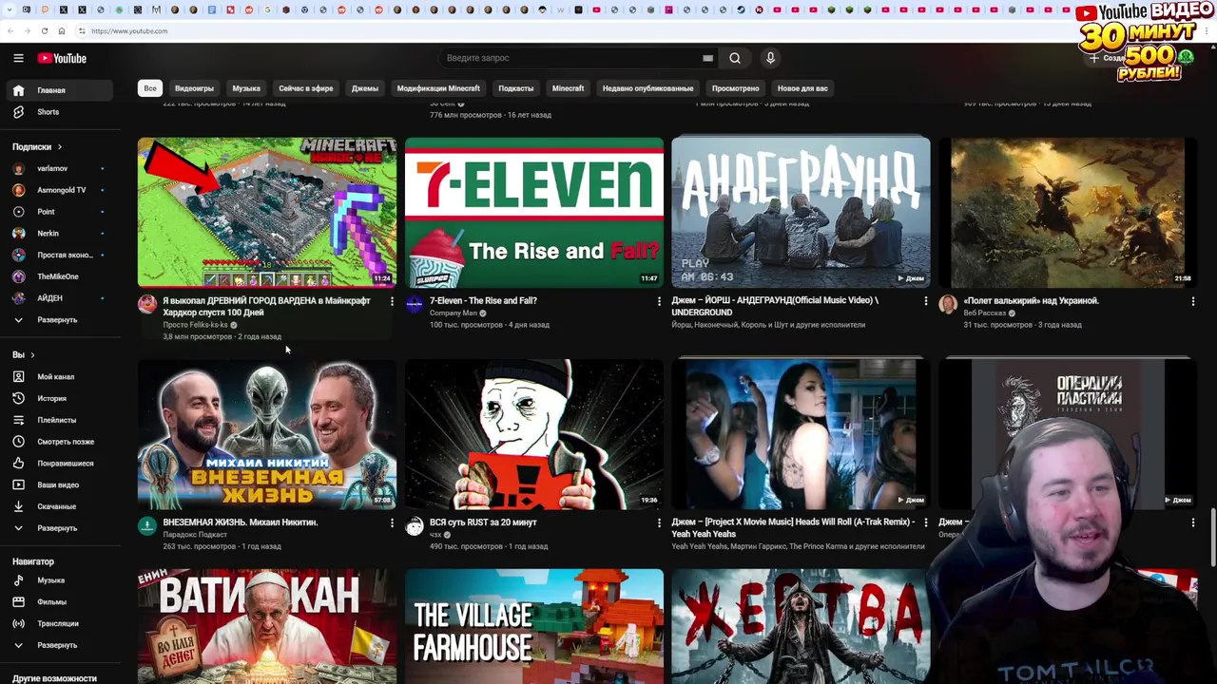The height and width of the screenshot is (684, 1217).
Task: Open options menu for RUST video
Action: (x=659, y=522)
